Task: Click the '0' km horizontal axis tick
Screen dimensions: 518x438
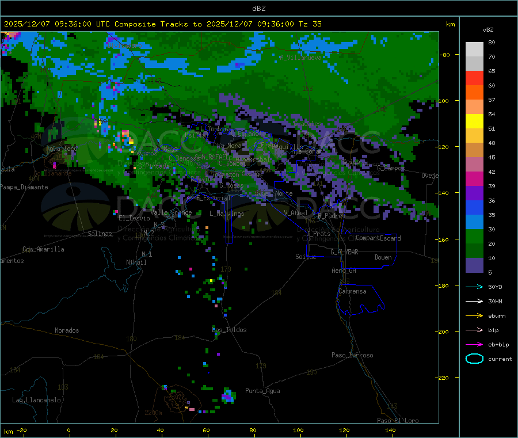Action: [68, 430]
